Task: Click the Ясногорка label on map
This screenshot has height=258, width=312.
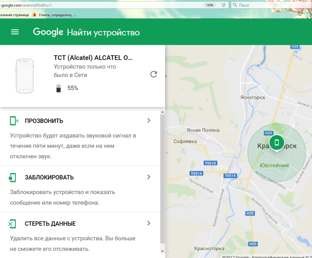Action: point(252,98)
